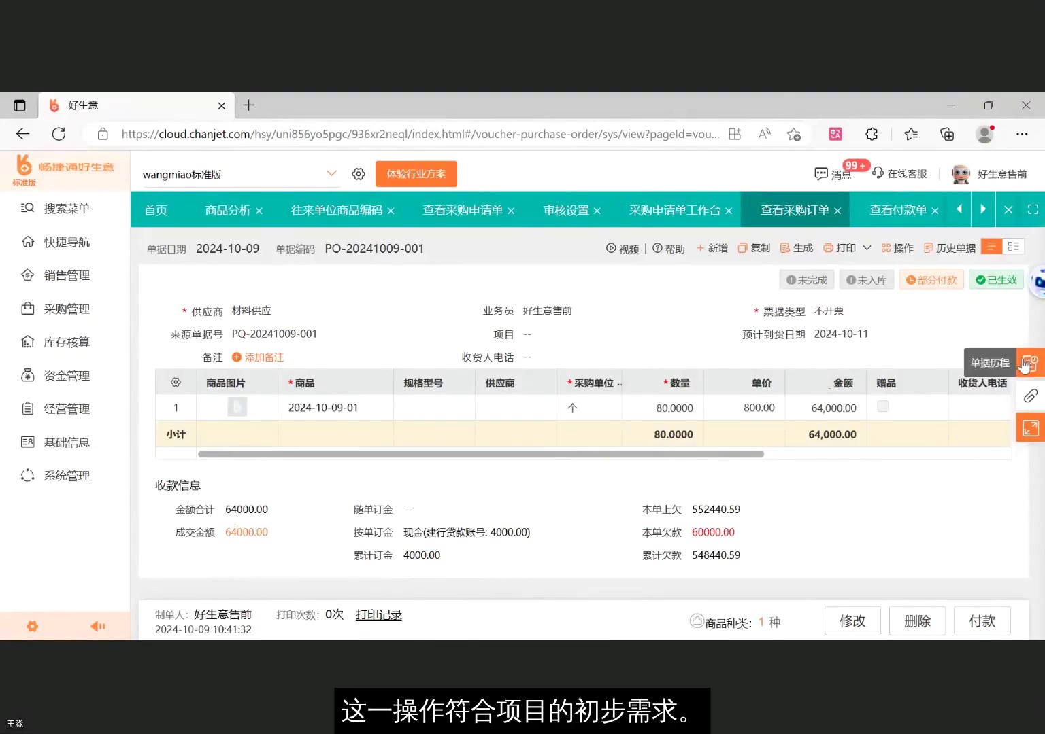Open the wangmiao标准版 account dropdown

click(x=332, y=173)
